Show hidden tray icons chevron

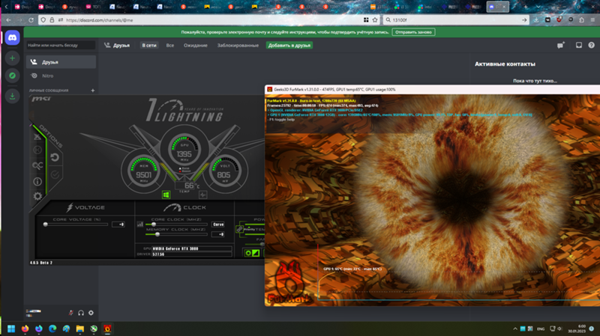tap(515, 329)
